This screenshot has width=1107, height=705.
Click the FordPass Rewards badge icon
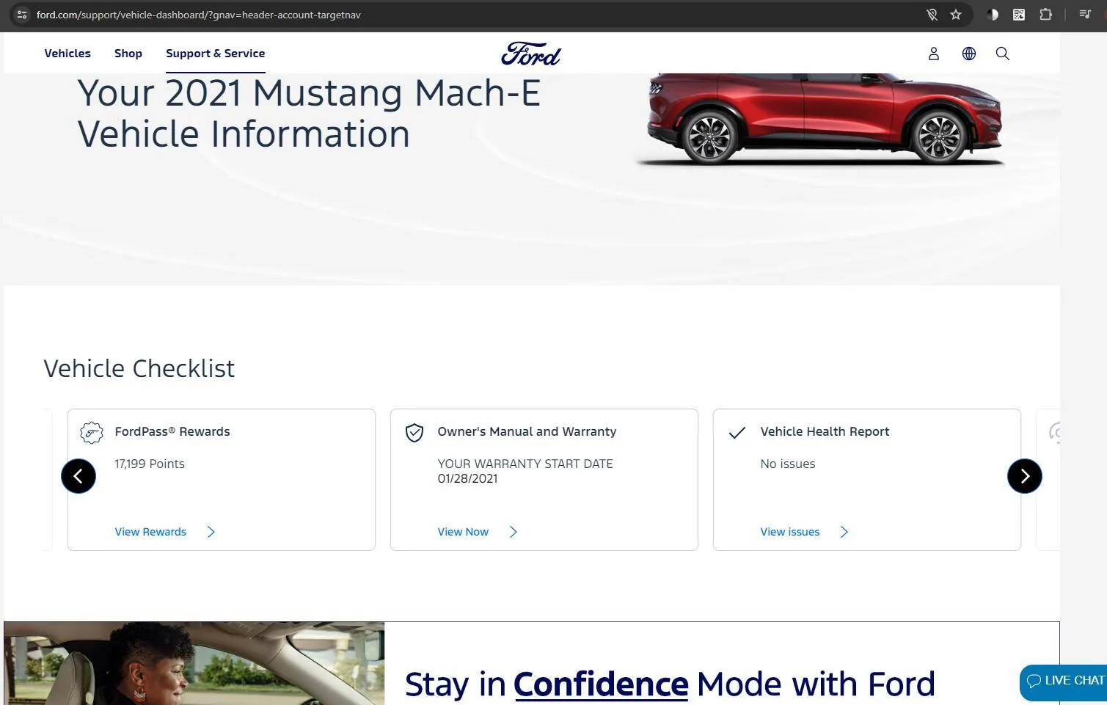point(92,433)
